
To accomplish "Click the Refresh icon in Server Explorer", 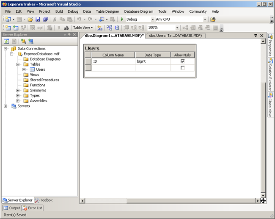I will (x=7, y=41).
